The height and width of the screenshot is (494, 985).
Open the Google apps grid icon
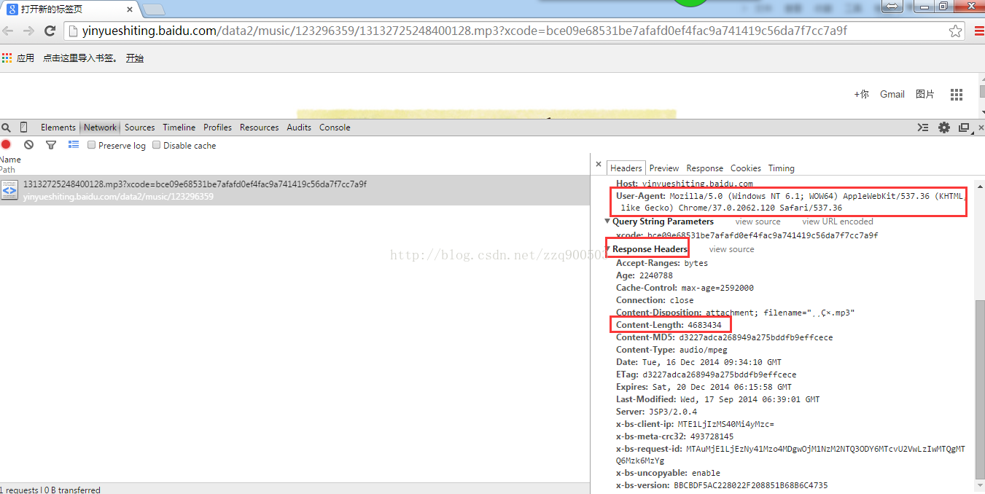(x=957, y=94)
